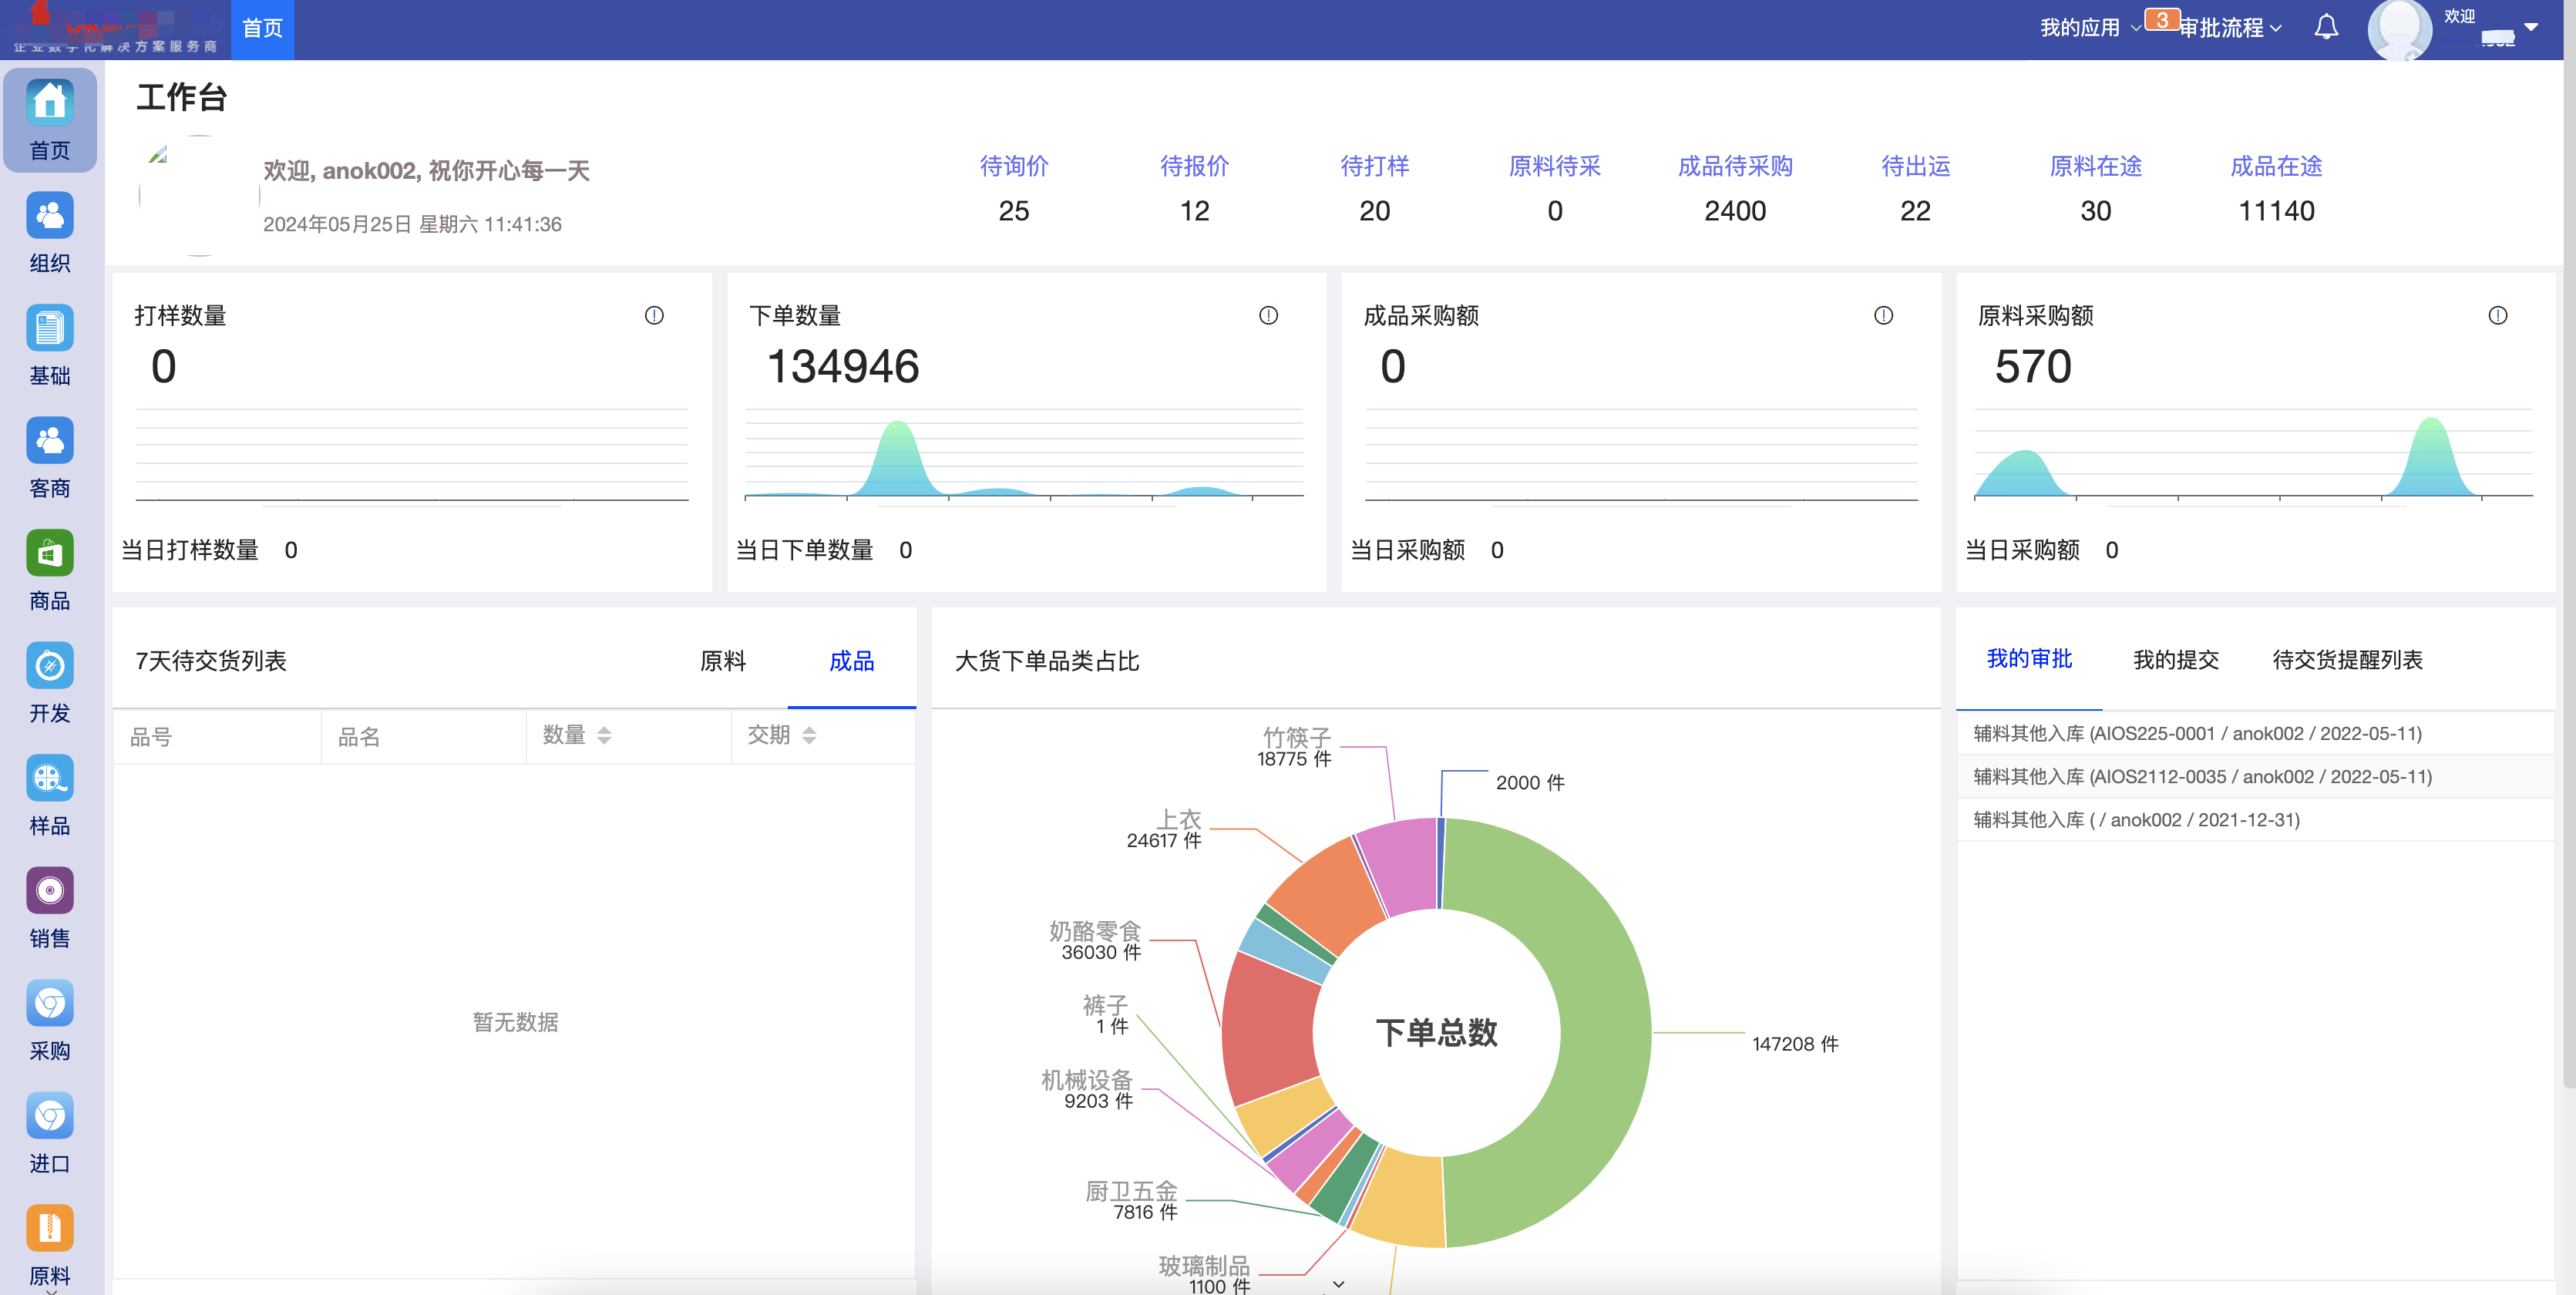The width and height of the screenshot is (2576, 1295).
Task: Open the 原料在途 statistic
Action: click(2095, 188)
